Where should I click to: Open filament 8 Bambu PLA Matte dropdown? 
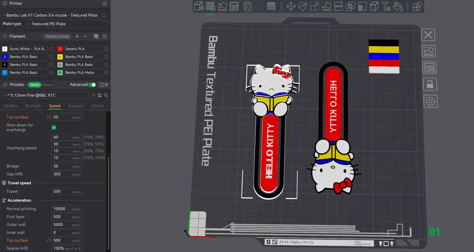coord(83,72)
